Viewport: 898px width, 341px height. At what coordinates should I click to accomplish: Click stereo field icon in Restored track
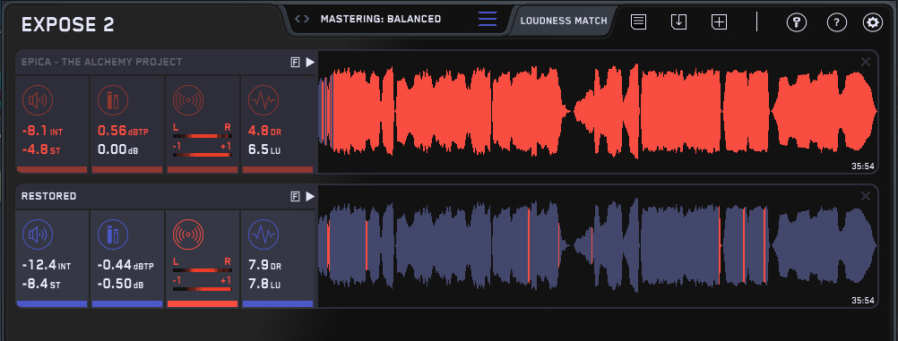(x=188, y=234)
